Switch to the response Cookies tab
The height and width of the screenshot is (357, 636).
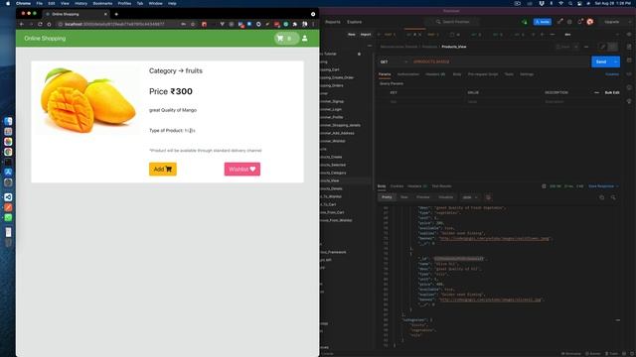point(397,186)
